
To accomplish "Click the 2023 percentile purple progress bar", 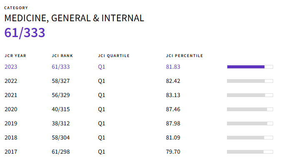I will pos(250,67).
